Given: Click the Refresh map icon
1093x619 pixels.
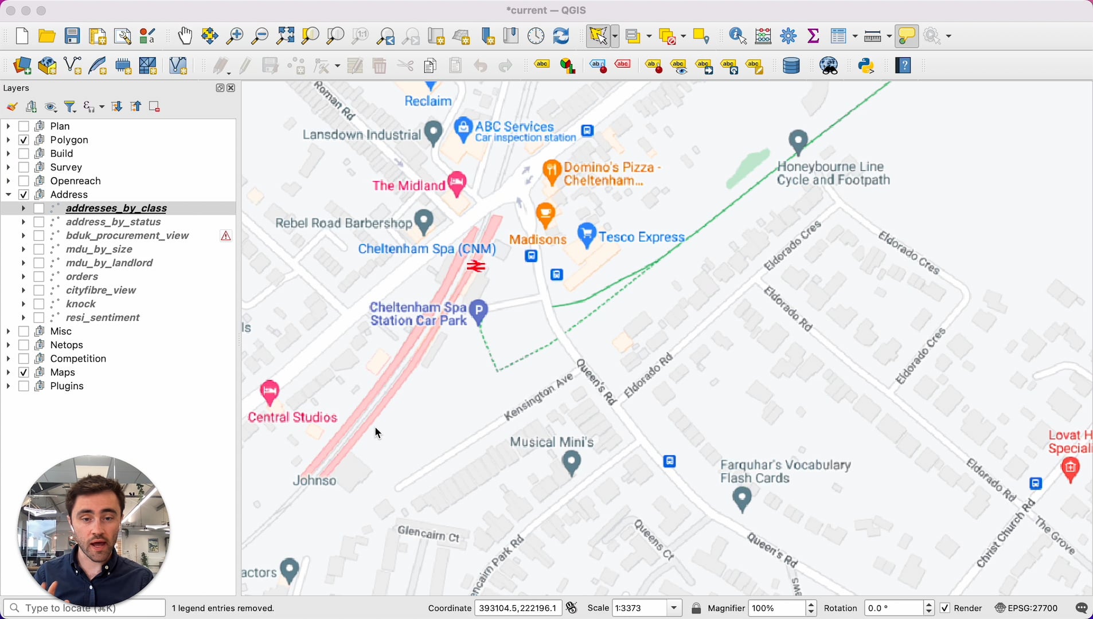Looking at the screenshot, I should [x=561, y=36].
